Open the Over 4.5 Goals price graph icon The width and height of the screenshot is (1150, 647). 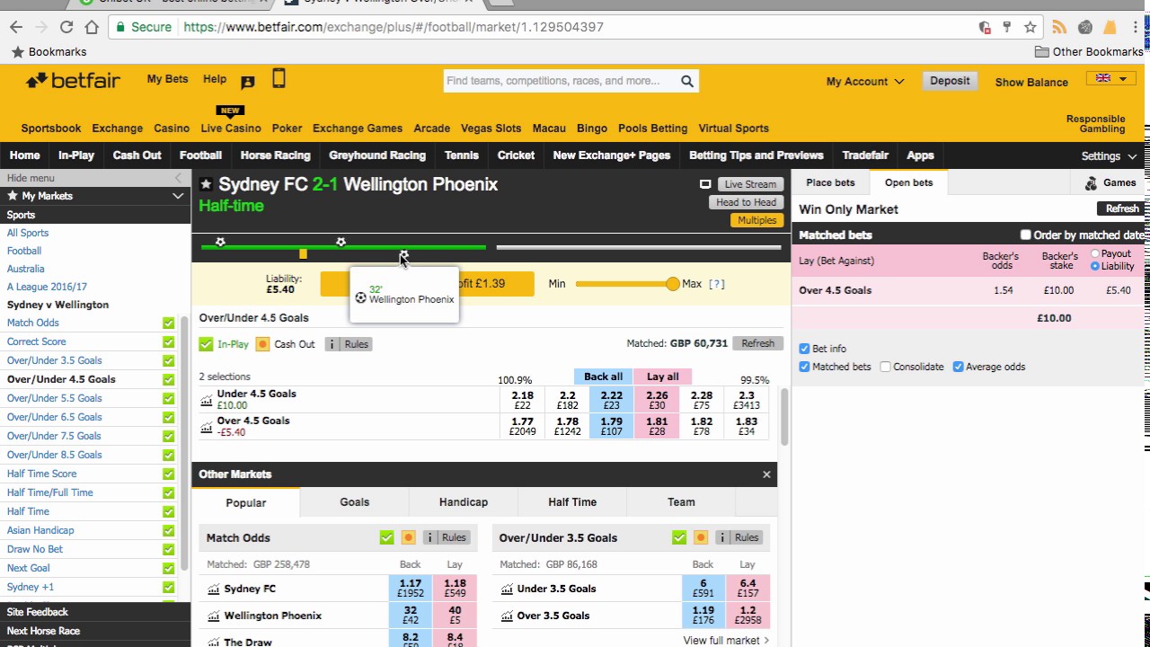[207, 427]
